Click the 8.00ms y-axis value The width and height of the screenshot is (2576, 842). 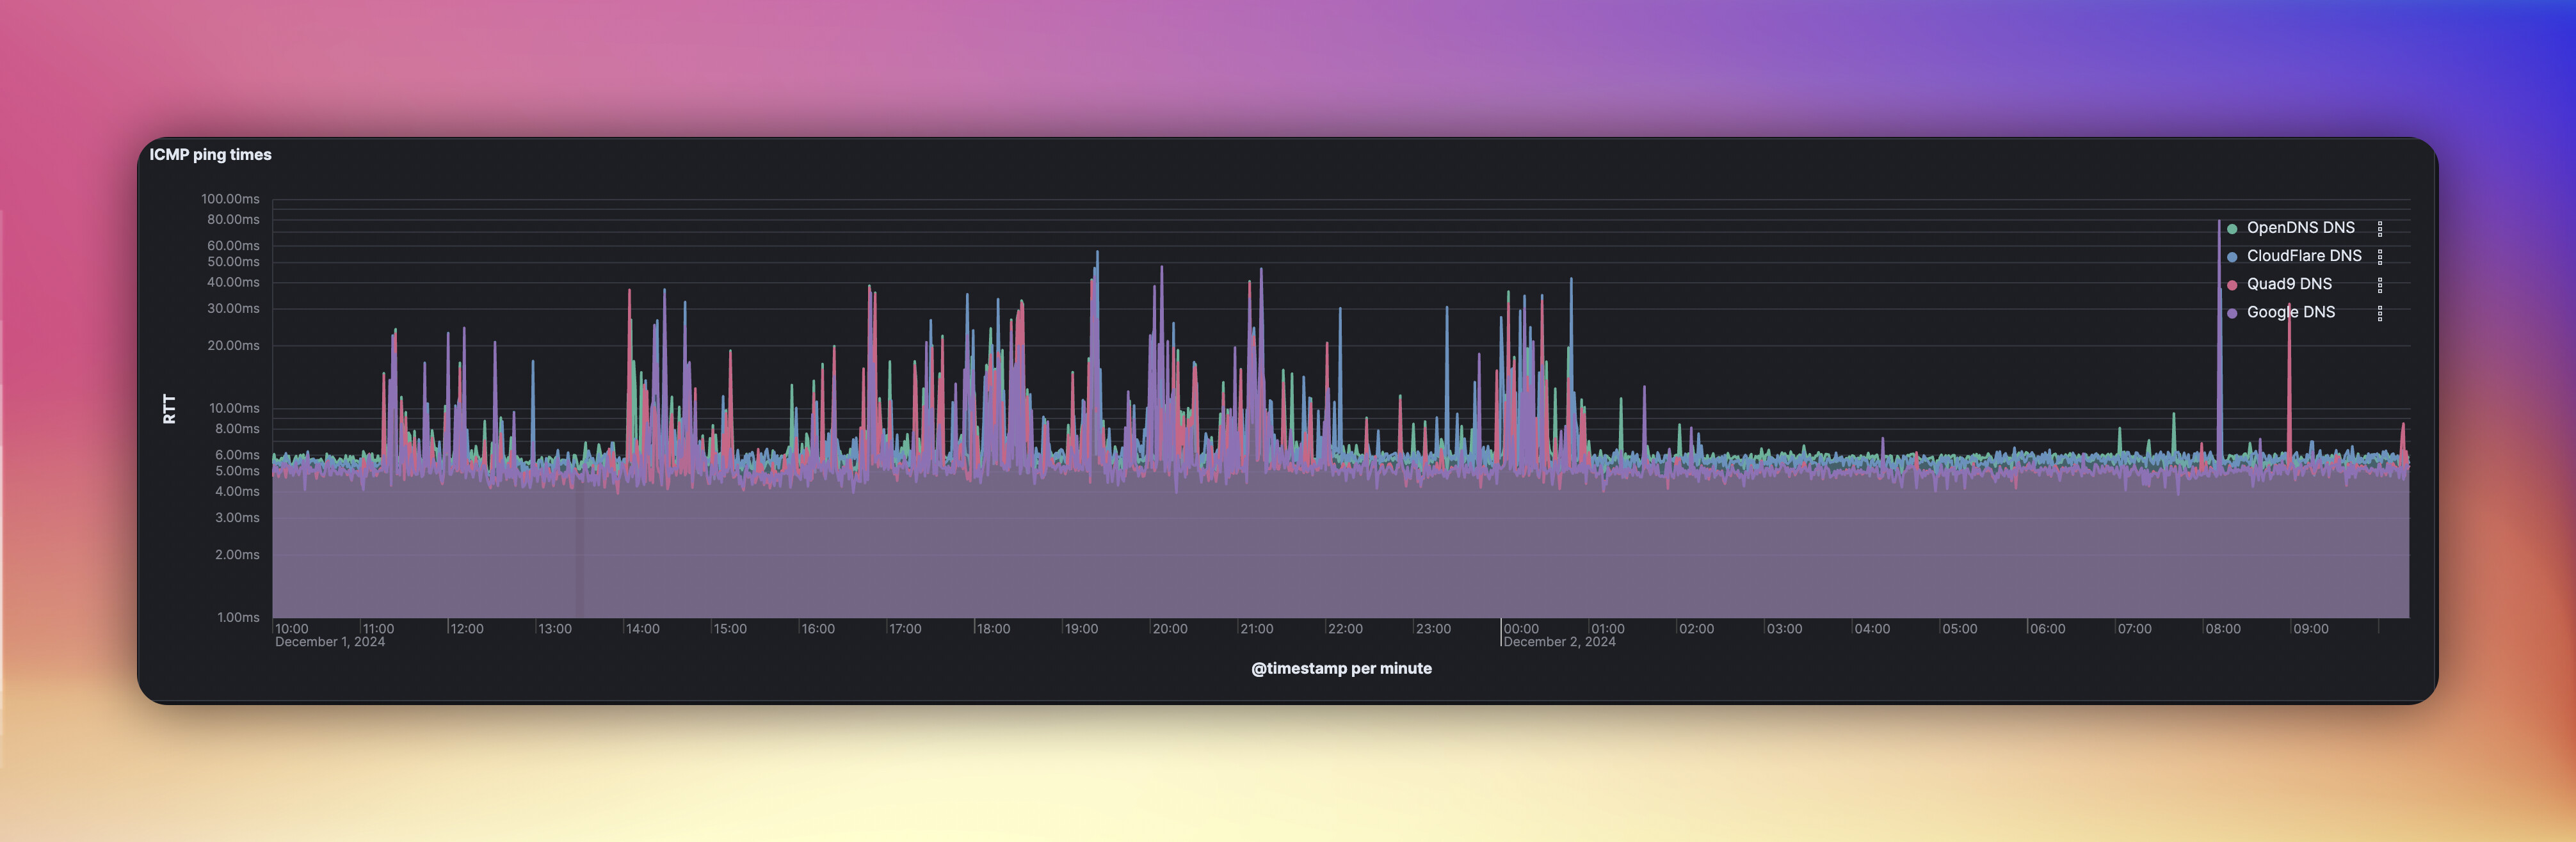point(237,428)
